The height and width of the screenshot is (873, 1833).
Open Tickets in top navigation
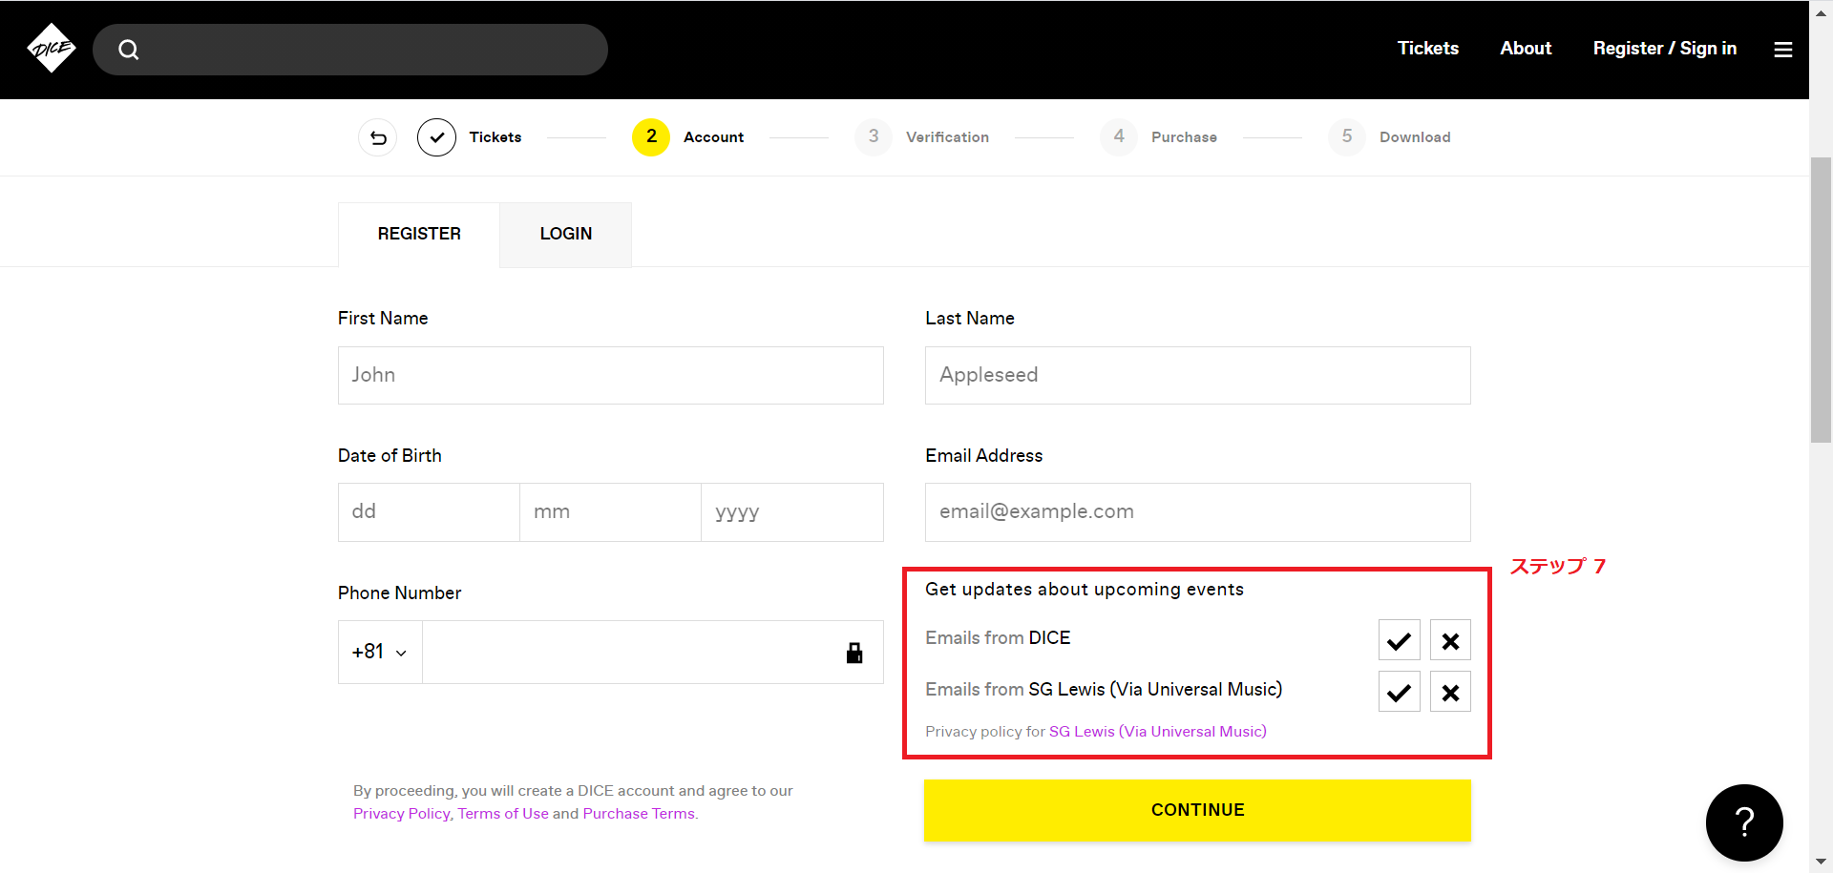click(1427, 49)
